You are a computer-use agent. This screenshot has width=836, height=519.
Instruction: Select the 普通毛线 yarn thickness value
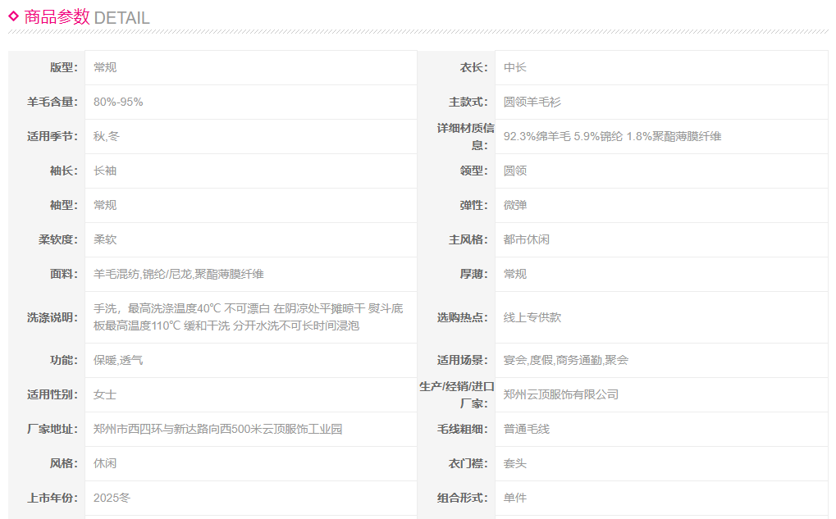click(x=526, y=429)
